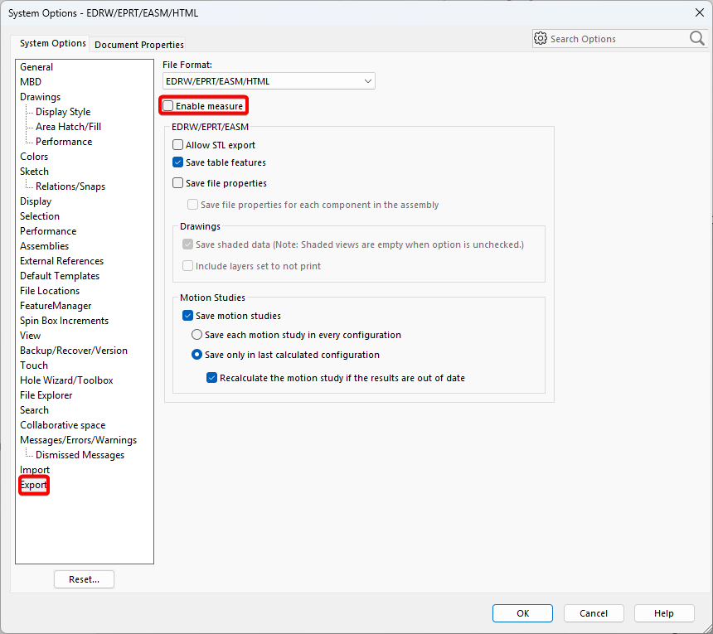Select top-level Performance category
The image size is (713, 634).
(x=48, y=231)
